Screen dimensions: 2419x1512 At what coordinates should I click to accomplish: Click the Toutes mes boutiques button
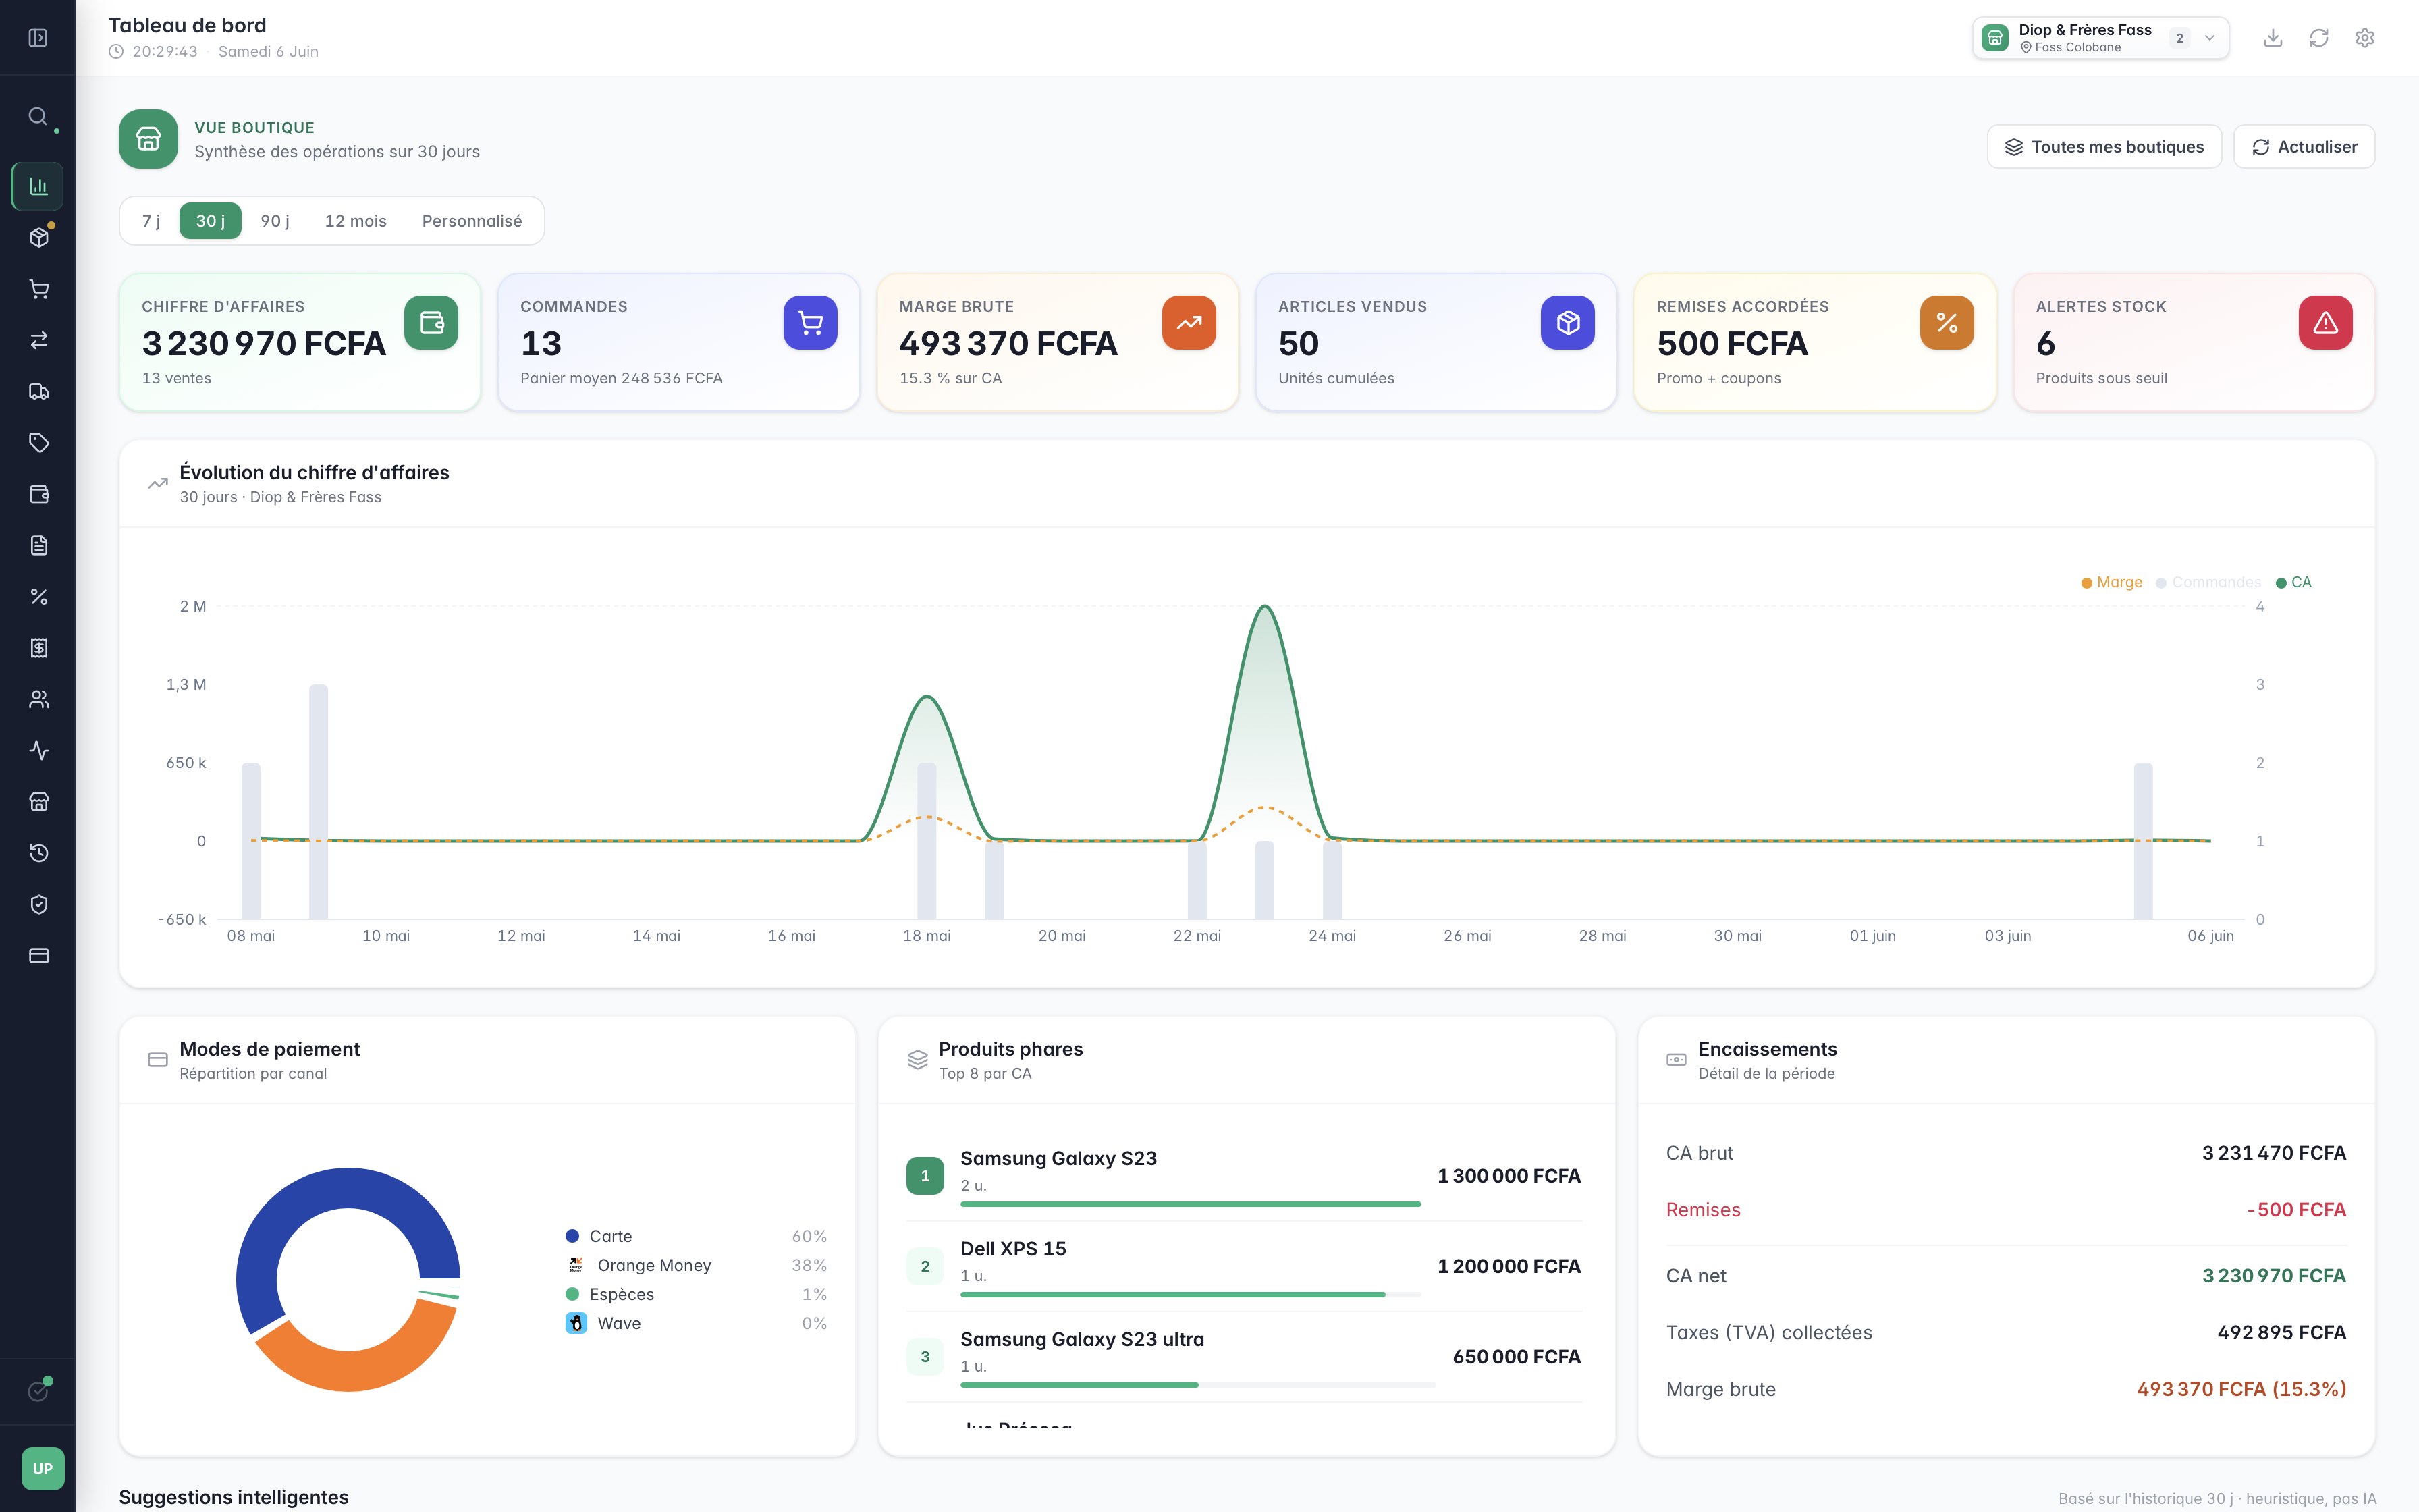point(2104,147)
